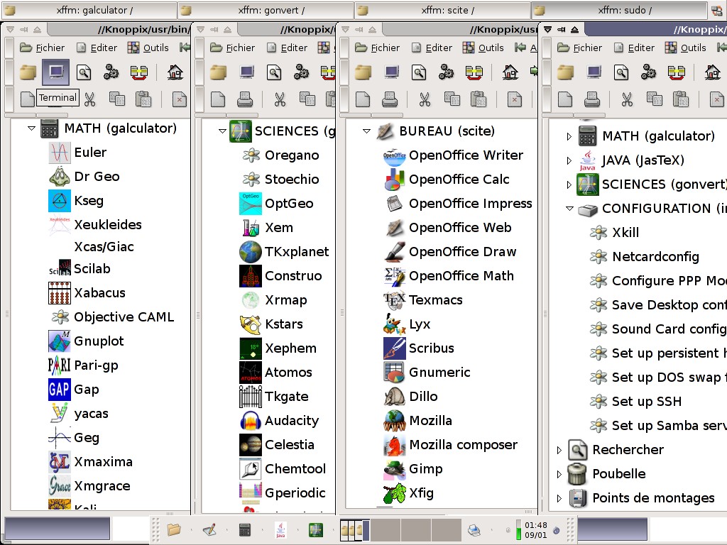Select Gnuplot in the MATH list

[x=99, y=341]
